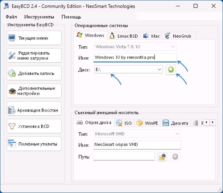This screenshot has height=193, width=223.
Task: Select Добавить запись tool
Action: click(x=34, y=73)
